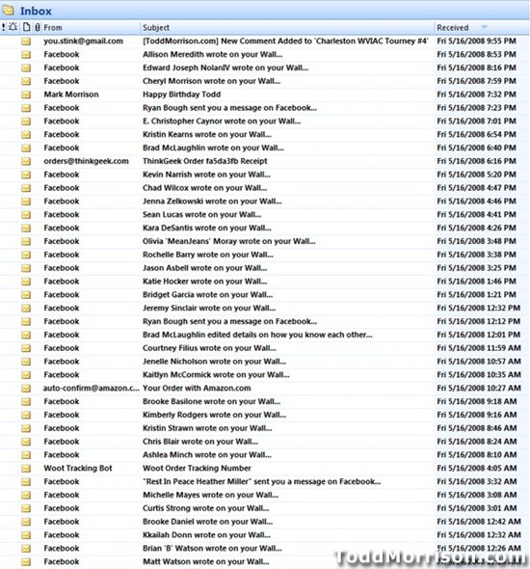Select sender 'orders@thinkgeek.com'

tap(87, 161)
